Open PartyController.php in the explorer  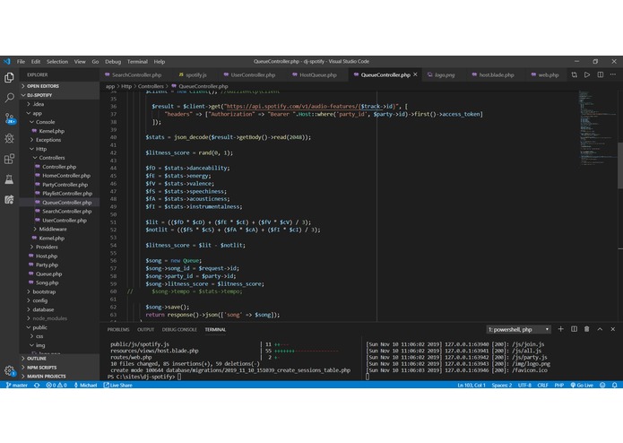59,185
